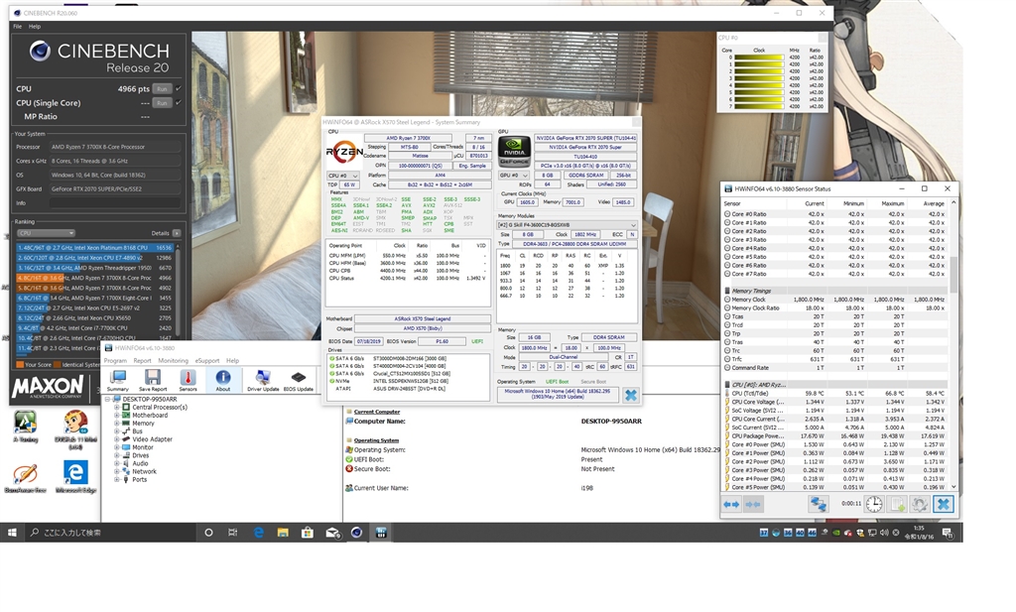
Task: Run the CPU (Single Core) benchmark
Action: click(162, 103)
